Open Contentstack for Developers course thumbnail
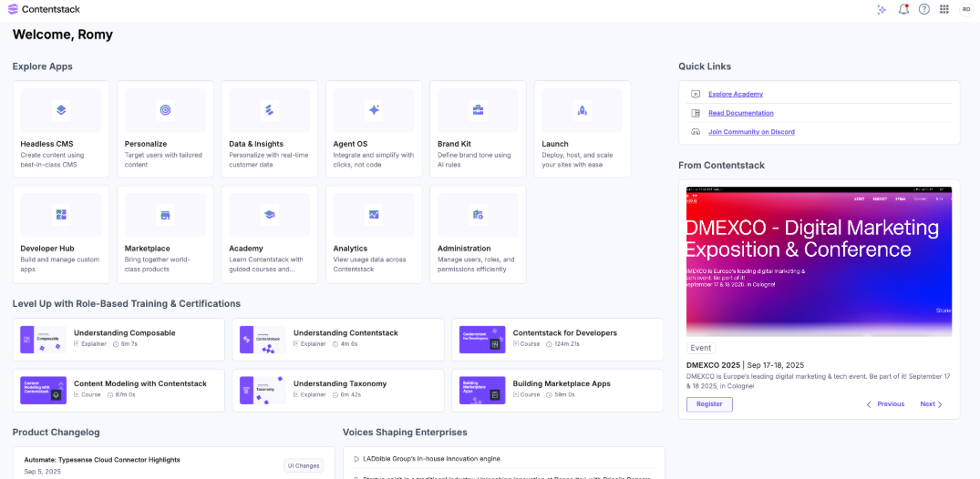The width and height of the screenshot is (980, 479). coord(482,340)
